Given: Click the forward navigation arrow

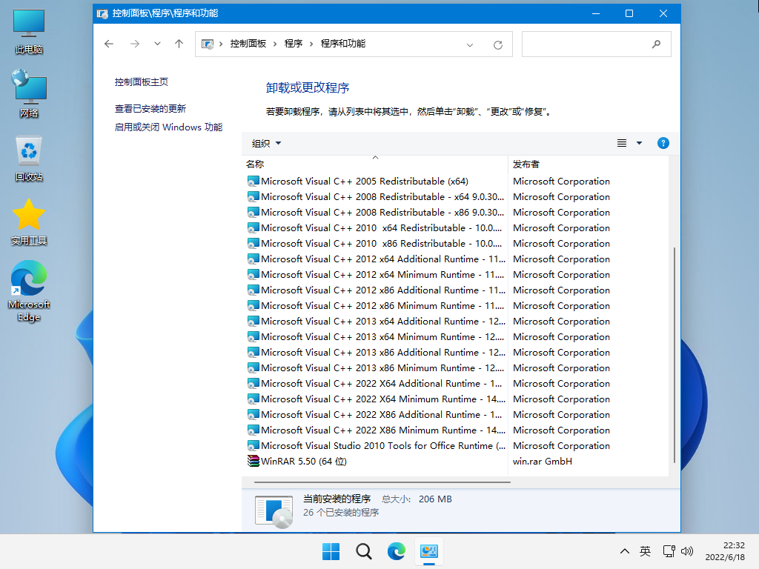Looking at the screenshot, I should [x=135, y=44].
